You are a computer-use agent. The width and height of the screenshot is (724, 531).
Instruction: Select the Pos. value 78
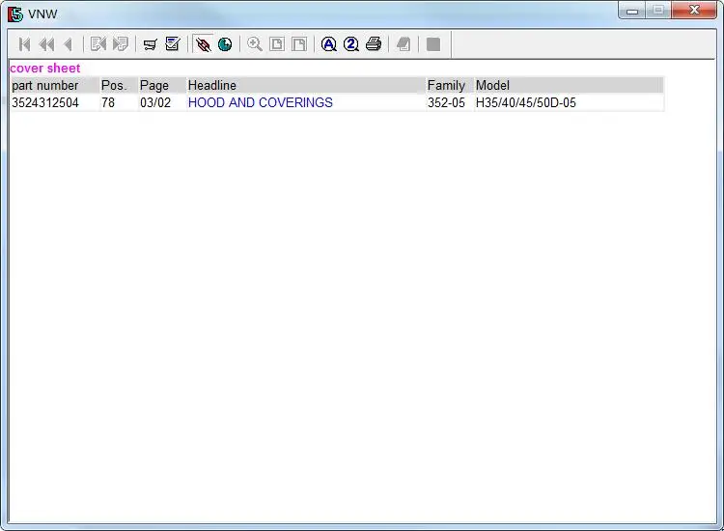point(108,102)
